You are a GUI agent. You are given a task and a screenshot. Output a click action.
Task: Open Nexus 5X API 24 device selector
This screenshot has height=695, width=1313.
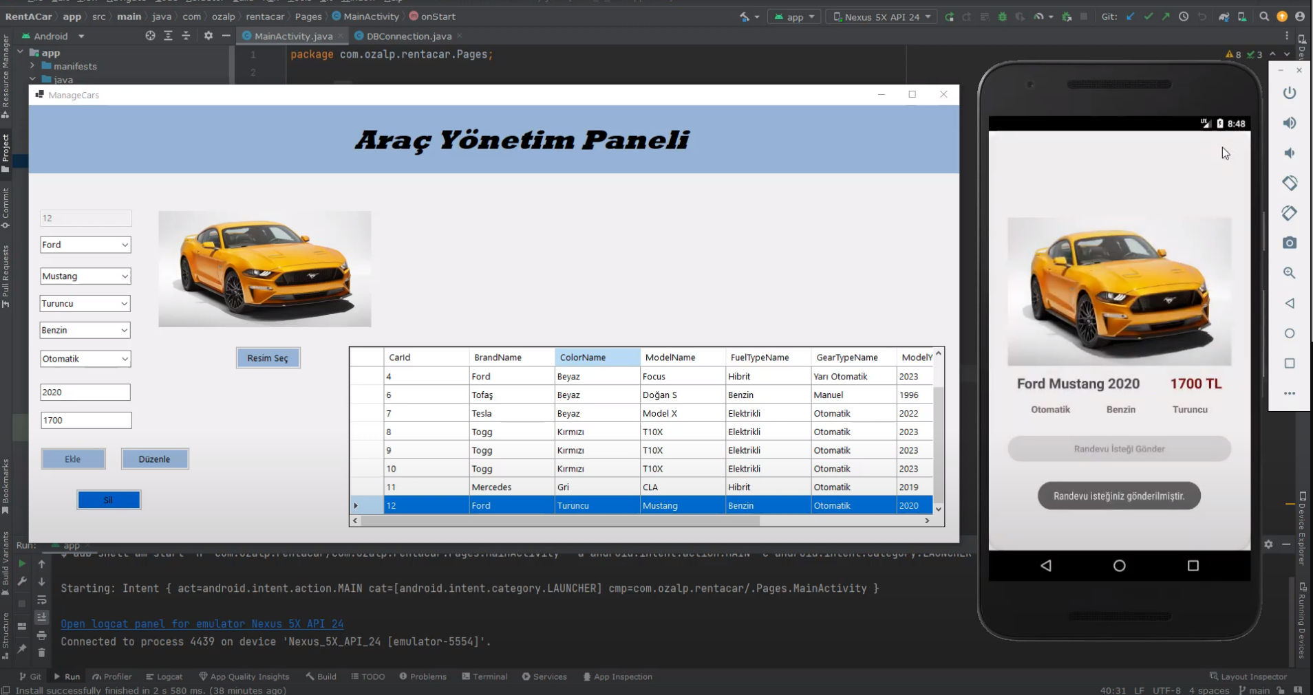(x=882, y=16)
